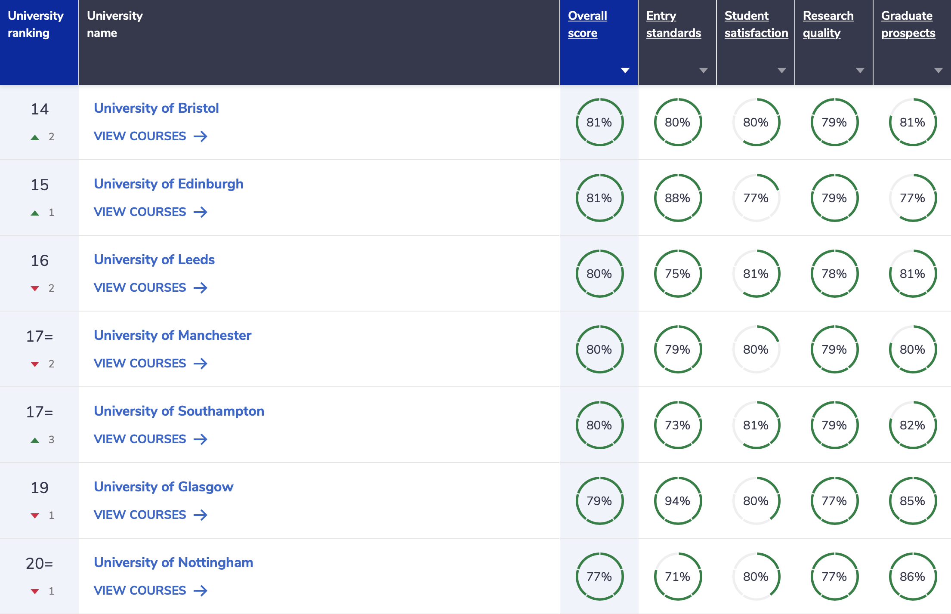The width and height of the screenshot is (951, 614).
Task: Open the University of Edinburgh link
Action: pyautogui.click(x=168, y=184)
